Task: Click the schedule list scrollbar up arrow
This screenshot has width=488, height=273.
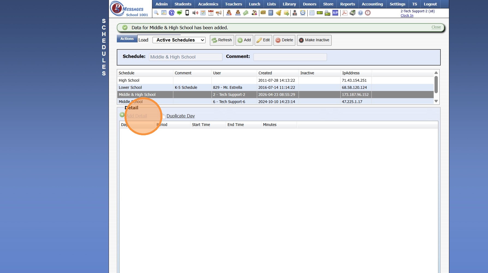Action: click(x=436, y=73)
